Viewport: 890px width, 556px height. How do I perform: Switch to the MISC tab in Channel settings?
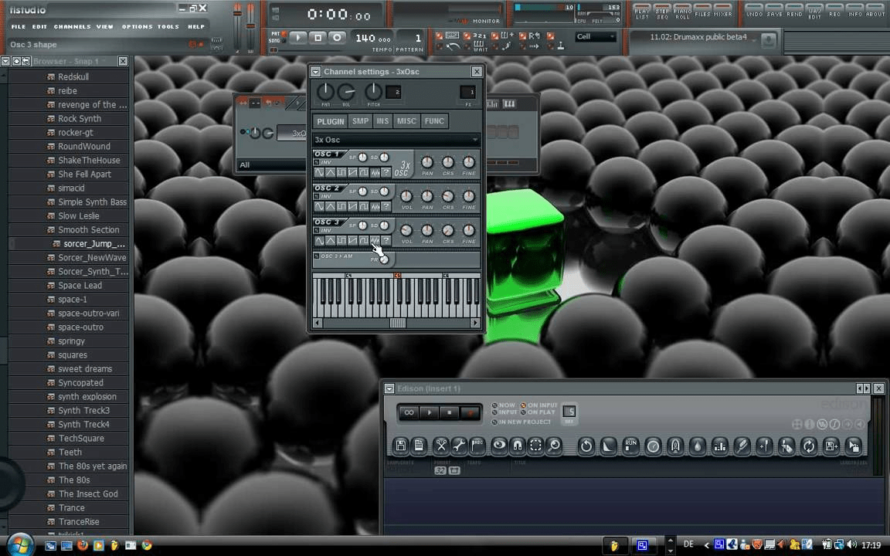[x=406, y=120]
